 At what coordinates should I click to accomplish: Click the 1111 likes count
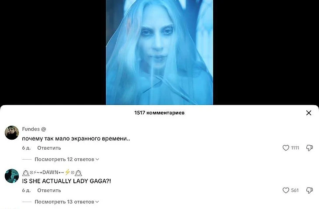point(295,148)
